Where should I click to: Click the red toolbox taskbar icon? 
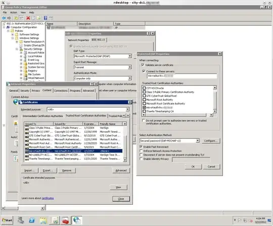[x=65, y=220]
